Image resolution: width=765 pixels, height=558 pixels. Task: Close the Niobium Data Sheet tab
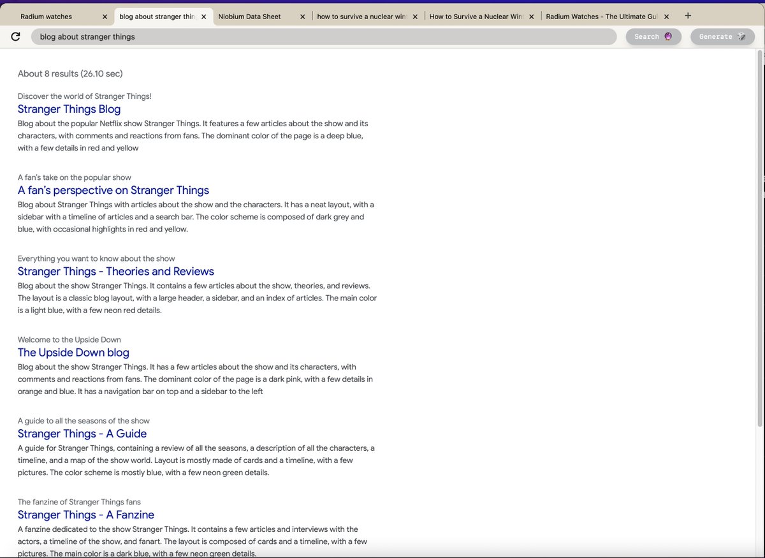[x=303, y=17]
